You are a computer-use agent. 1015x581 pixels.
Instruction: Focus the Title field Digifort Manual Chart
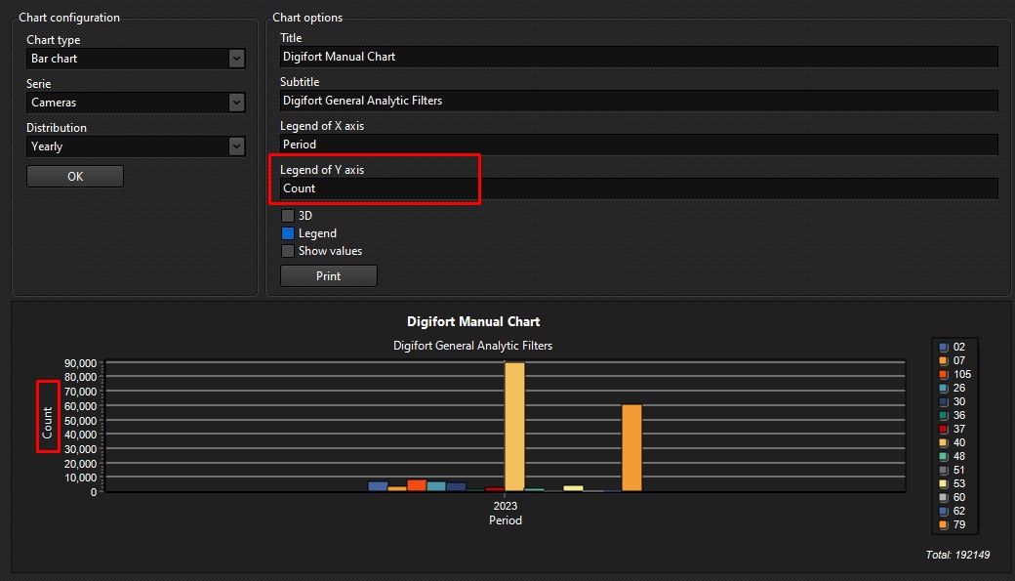click(639, 57)
